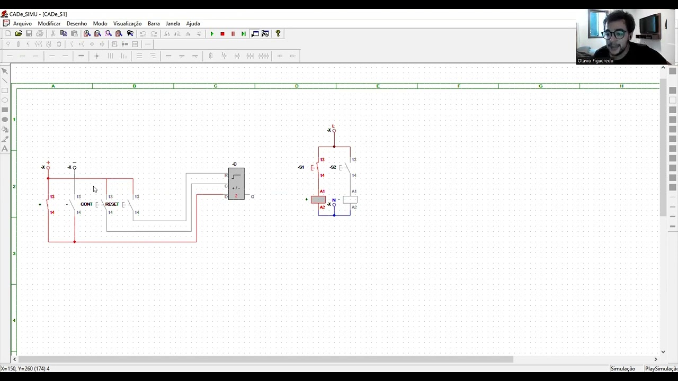Click the Simulação status bar entry
678x381 pixels.
pyautogui.click(x=623, y=369)
